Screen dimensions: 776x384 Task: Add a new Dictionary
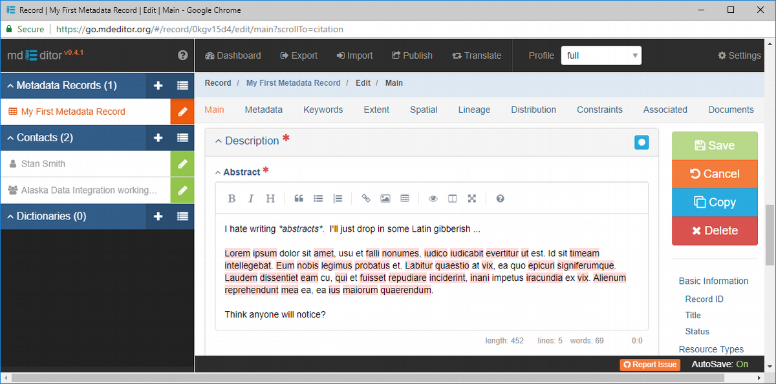[158, 216]
